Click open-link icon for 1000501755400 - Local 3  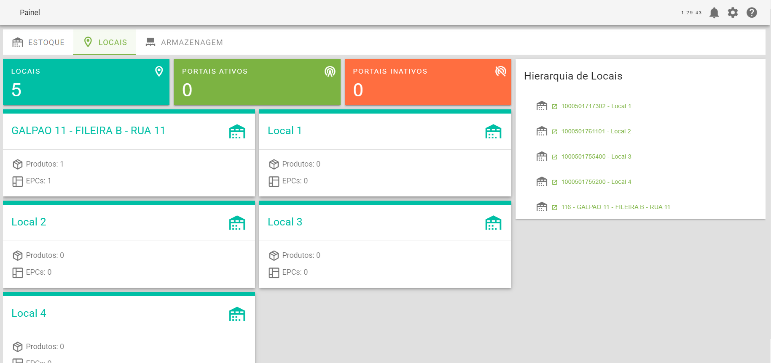555,157
